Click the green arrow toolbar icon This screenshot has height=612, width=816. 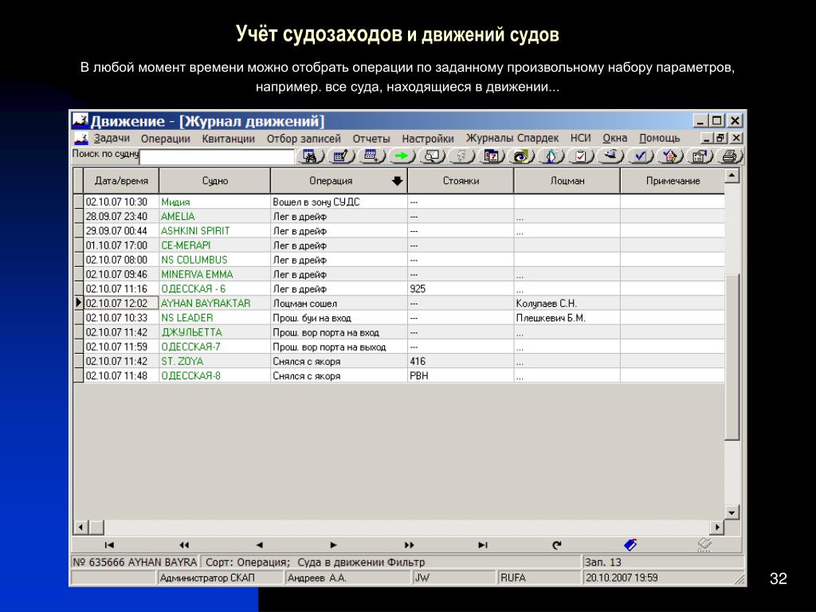coord(402,155)
